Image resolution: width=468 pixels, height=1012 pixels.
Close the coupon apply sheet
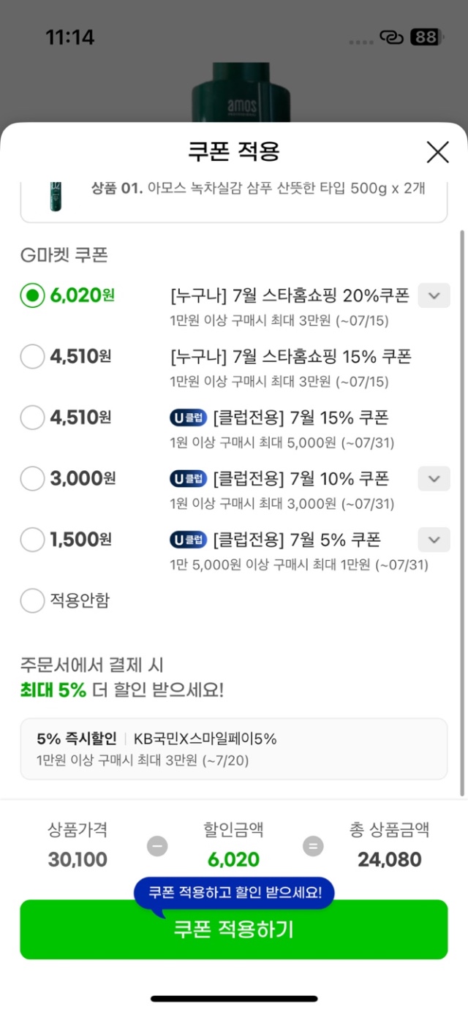[x=437, y=152]
